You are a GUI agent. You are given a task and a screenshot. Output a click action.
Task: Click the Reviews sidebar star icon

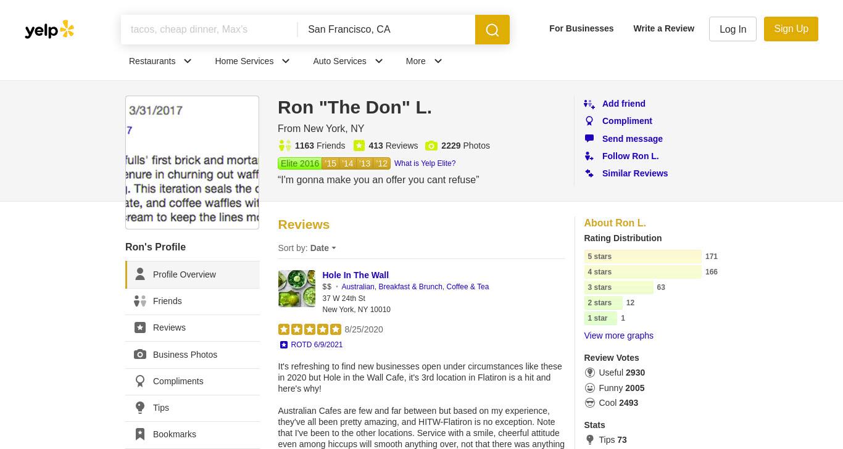pos(140,327)
